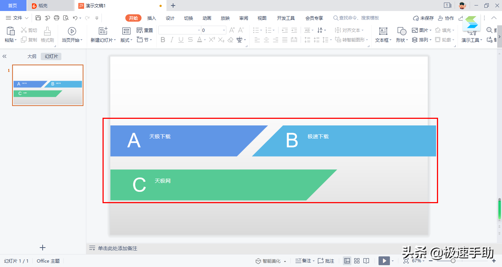Click the Outline (大纲) panel tab

(32, 56)
